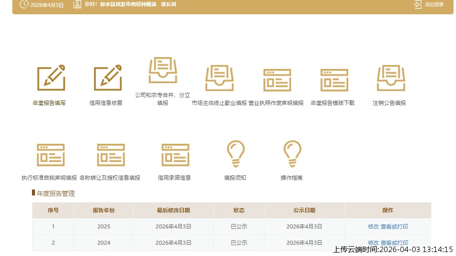Open 市场主体终止歇业填报 icon
The image size is (456, 256).
219,78
